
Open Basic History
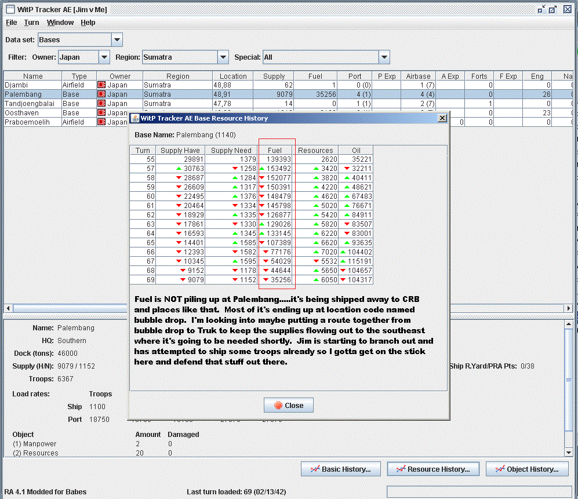tap(341, 469)
